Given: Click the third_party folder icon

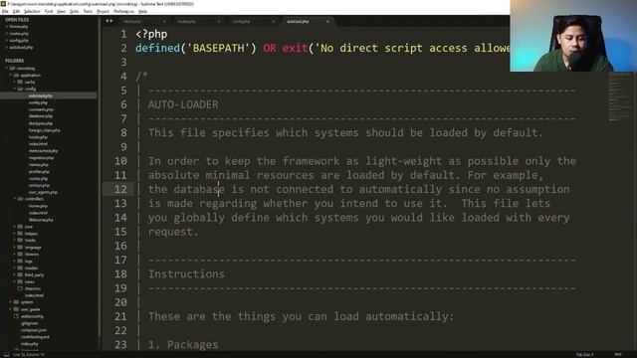Looking at the screenshot, I should (x=20, y=274).
